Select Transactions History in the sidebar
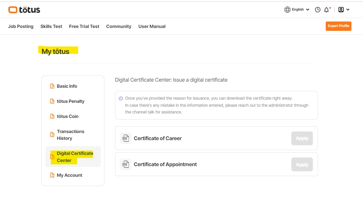363x197 pixels. tap(70, 135)
